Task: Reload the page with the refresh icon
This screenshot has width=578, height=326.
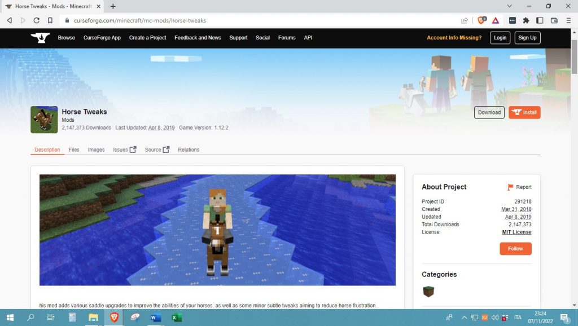Action: pos(37,20)
